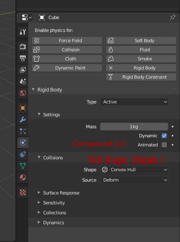Screen dimensions: 180x242
Task: Open the View Layer properties tab
Action: pos(23,70)
